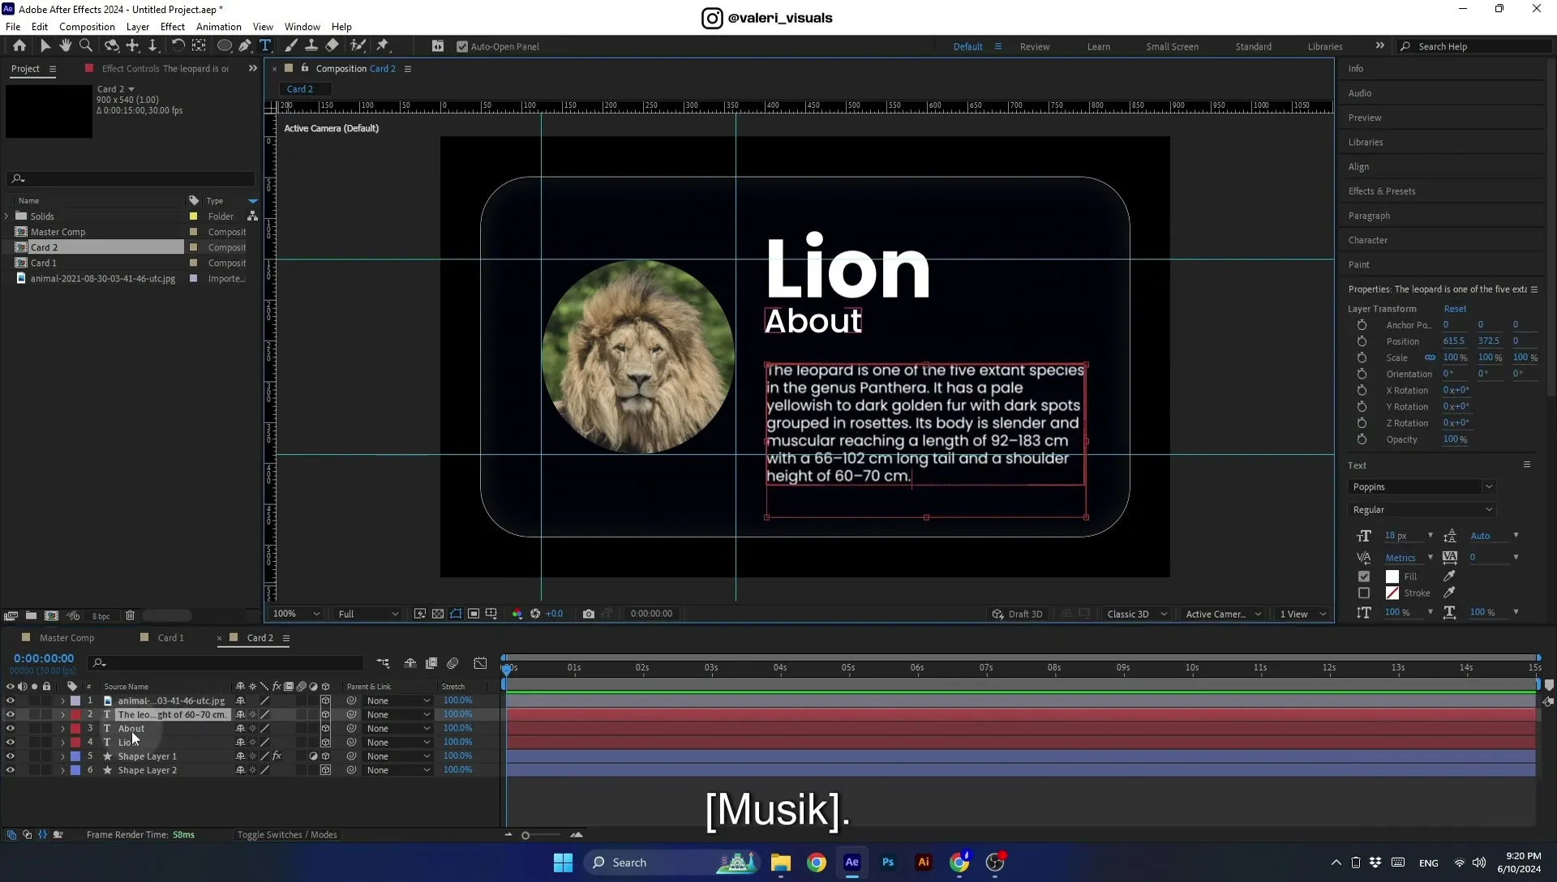Open the Full resolution dropdown

point(367,614)
